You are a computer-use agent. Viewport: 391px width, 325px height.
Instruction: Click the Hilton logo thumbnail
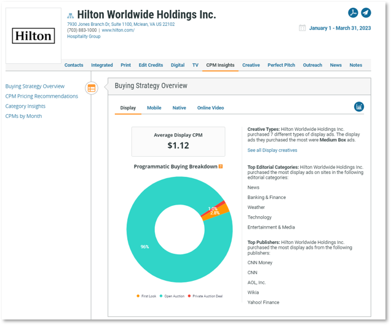point(33,36)
